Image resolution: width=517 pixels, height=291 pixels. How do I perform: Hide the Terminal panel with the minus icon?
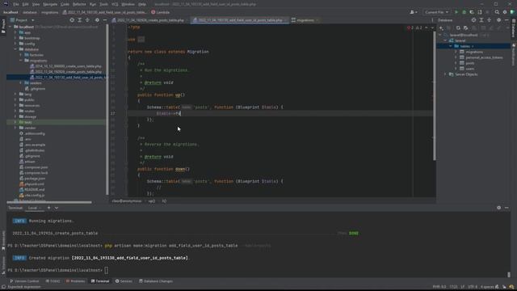pos(506,208)
